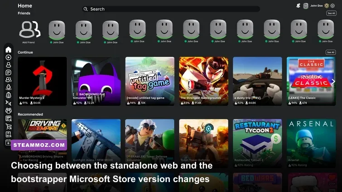342x192 pixels.
Task: Open the Avatar figure icon in the sidebar
Action: pyautogui.click(x=8, y=87)
